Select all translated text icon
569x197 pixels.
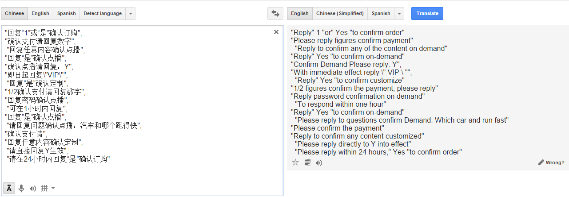pos(307,162)
